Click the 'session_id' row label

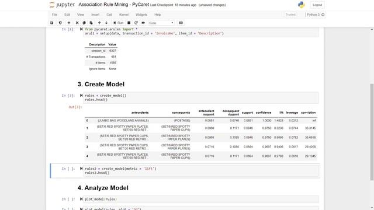(98, 51)
